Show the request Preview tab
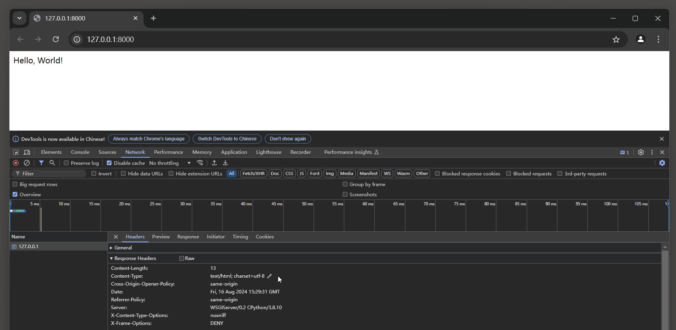This screenshot has width=676, height=330. tap(161, 237)
